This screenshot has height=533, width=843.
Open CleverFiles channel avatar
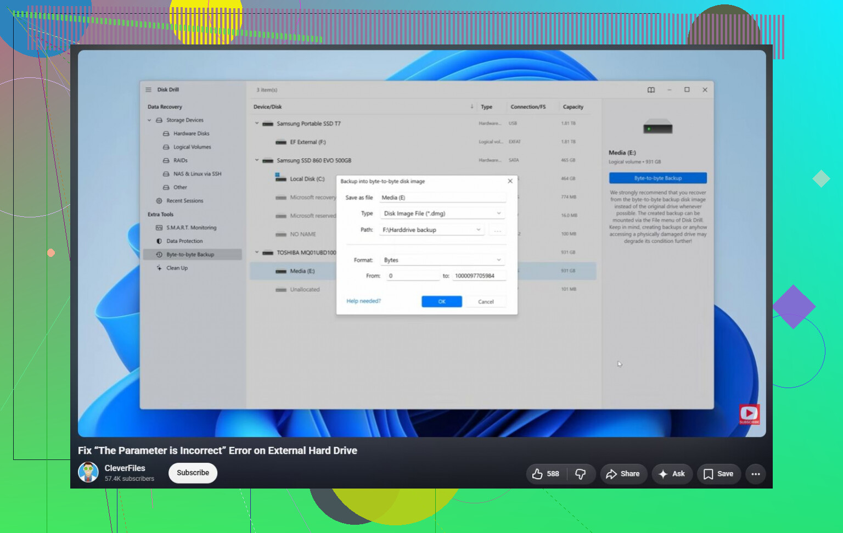point(88,473)
